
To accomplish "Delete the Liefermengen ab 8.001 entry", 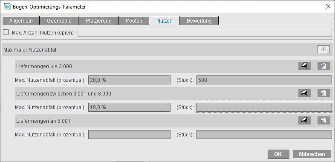I will point(323,121).
